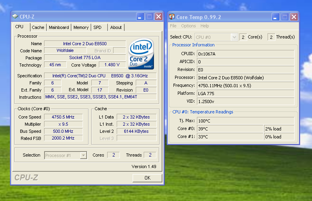Minimize the Core Temp window
The width and height of the screenshot is (312, 201).
[x=275, y=17]
